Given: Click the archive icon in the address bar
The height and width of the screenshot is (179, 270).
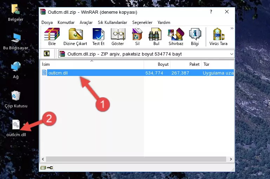Looking at the screenshot, I should [62, 54].
